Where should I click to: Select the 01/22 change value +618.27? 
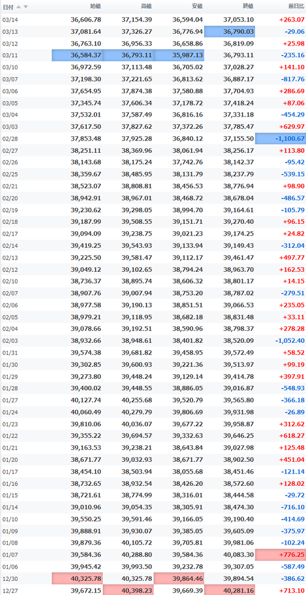[291, 436]
